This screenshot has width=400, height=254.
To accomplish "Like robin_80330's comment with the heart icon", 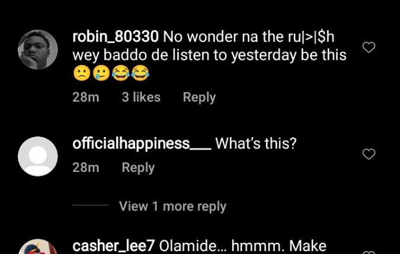I will 369,47.
